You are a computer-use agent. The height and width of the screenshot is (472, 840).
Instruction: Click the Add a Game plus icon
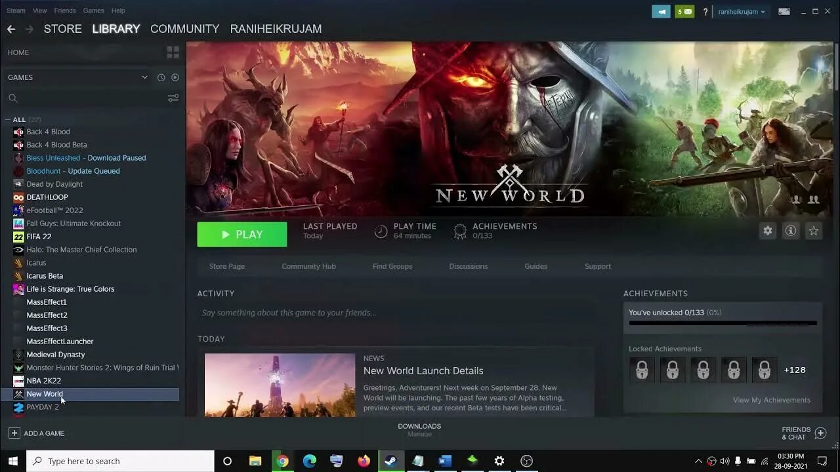[x=14, y=433]
